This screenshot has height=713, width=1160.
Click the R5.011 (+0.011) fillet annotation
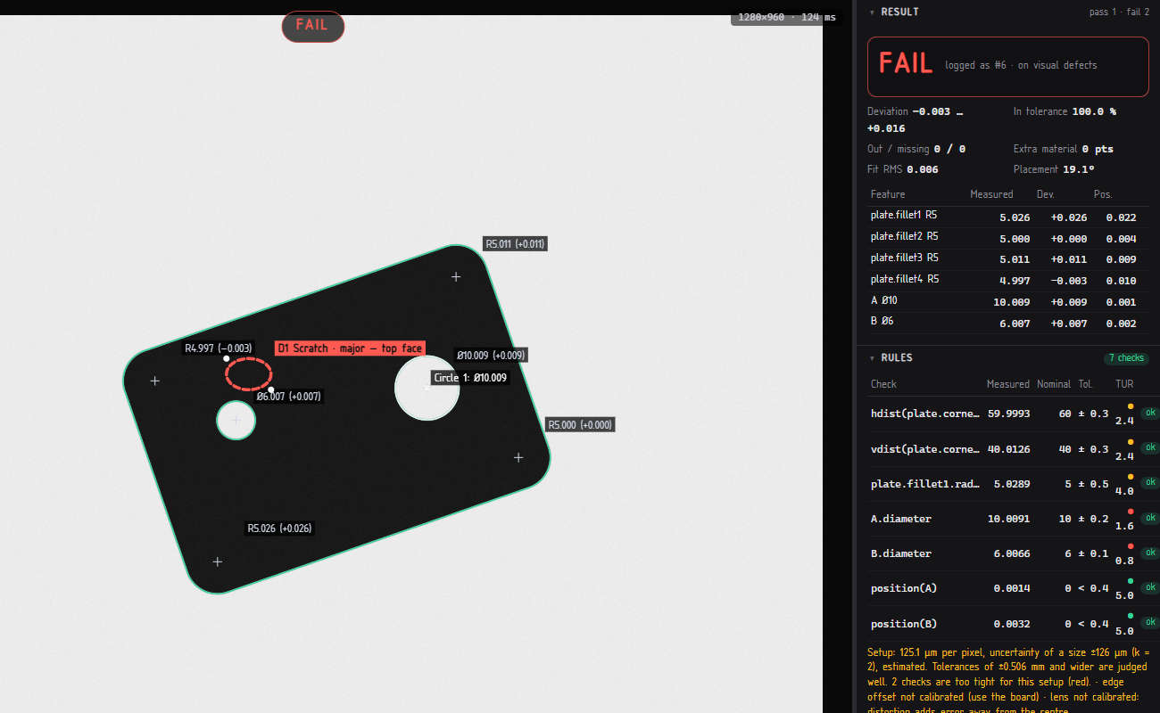click(x=515, y=244)
